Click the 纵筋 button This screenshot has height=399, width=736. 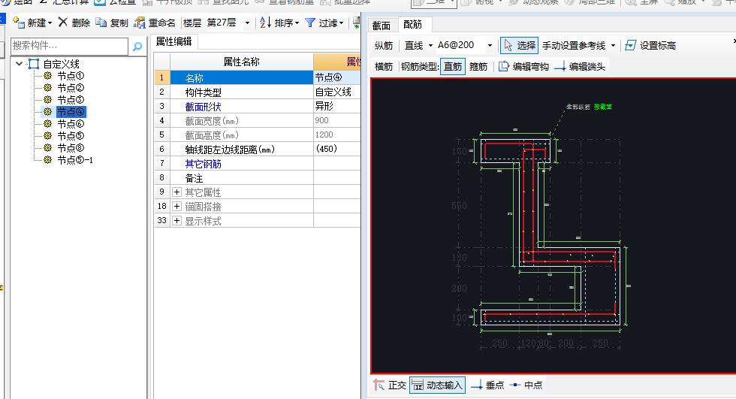click(x=384, y=46)
